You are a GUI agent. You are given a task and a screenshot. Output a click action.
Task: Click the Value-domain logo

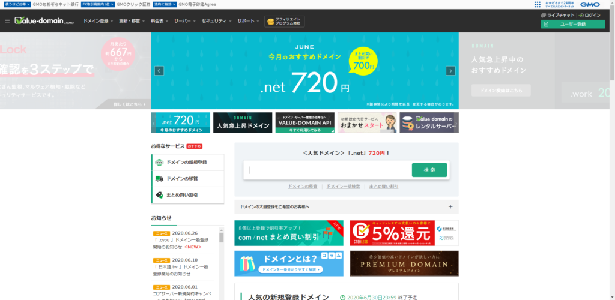click(44, 21)
